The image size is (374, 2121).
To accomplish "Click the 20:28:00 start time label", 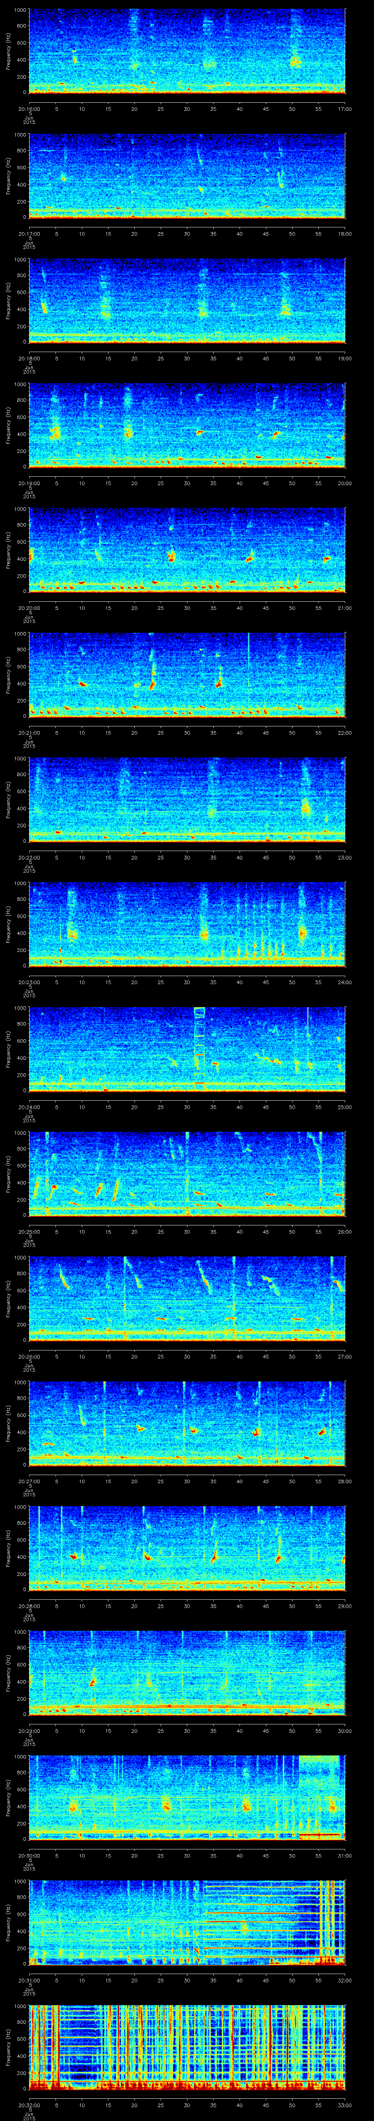I will pyautogui.click(x=29, y=1606).
